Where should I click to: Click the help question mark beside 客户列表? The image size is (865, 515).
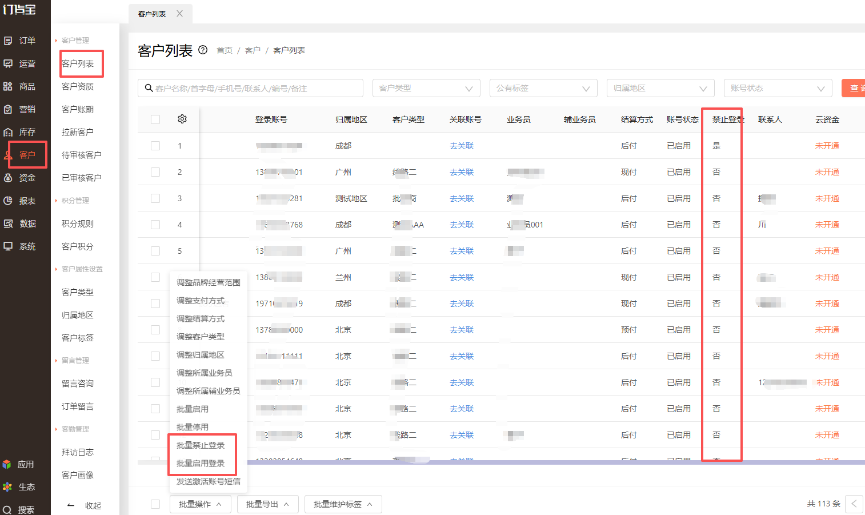click(x=203, y=50)
